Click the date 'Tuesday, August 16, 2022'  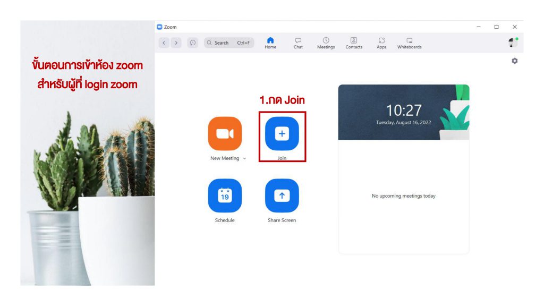pyautogui.click(x=404, y=123)
